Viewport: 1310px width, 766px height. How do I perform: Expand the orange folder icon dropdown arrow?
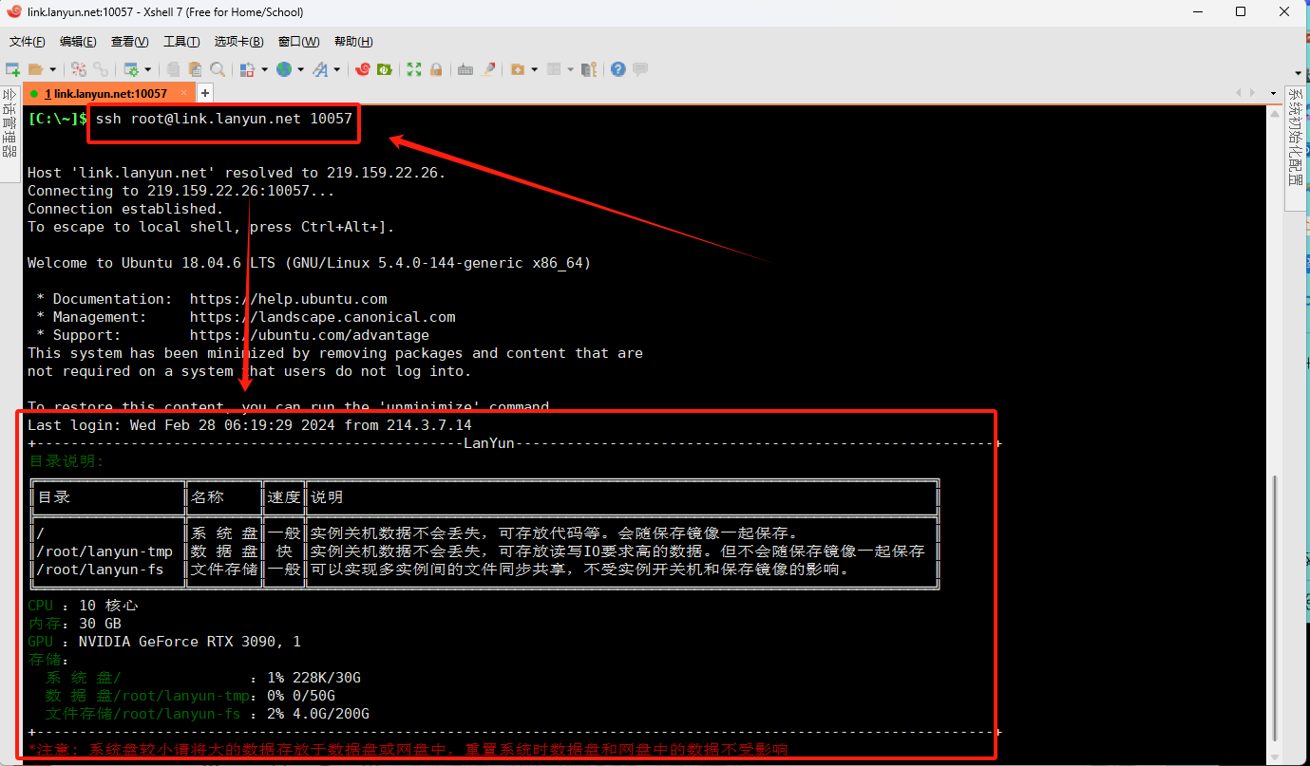535,69
